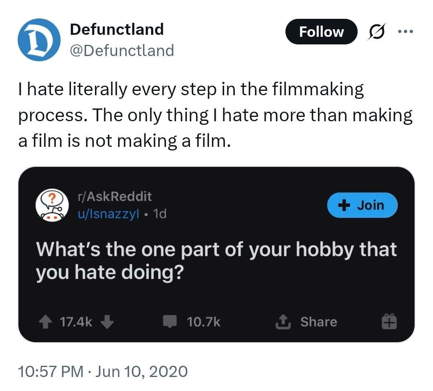Upvote the Reddit post
The image size is (433, 391).
[x=47, y=322]
